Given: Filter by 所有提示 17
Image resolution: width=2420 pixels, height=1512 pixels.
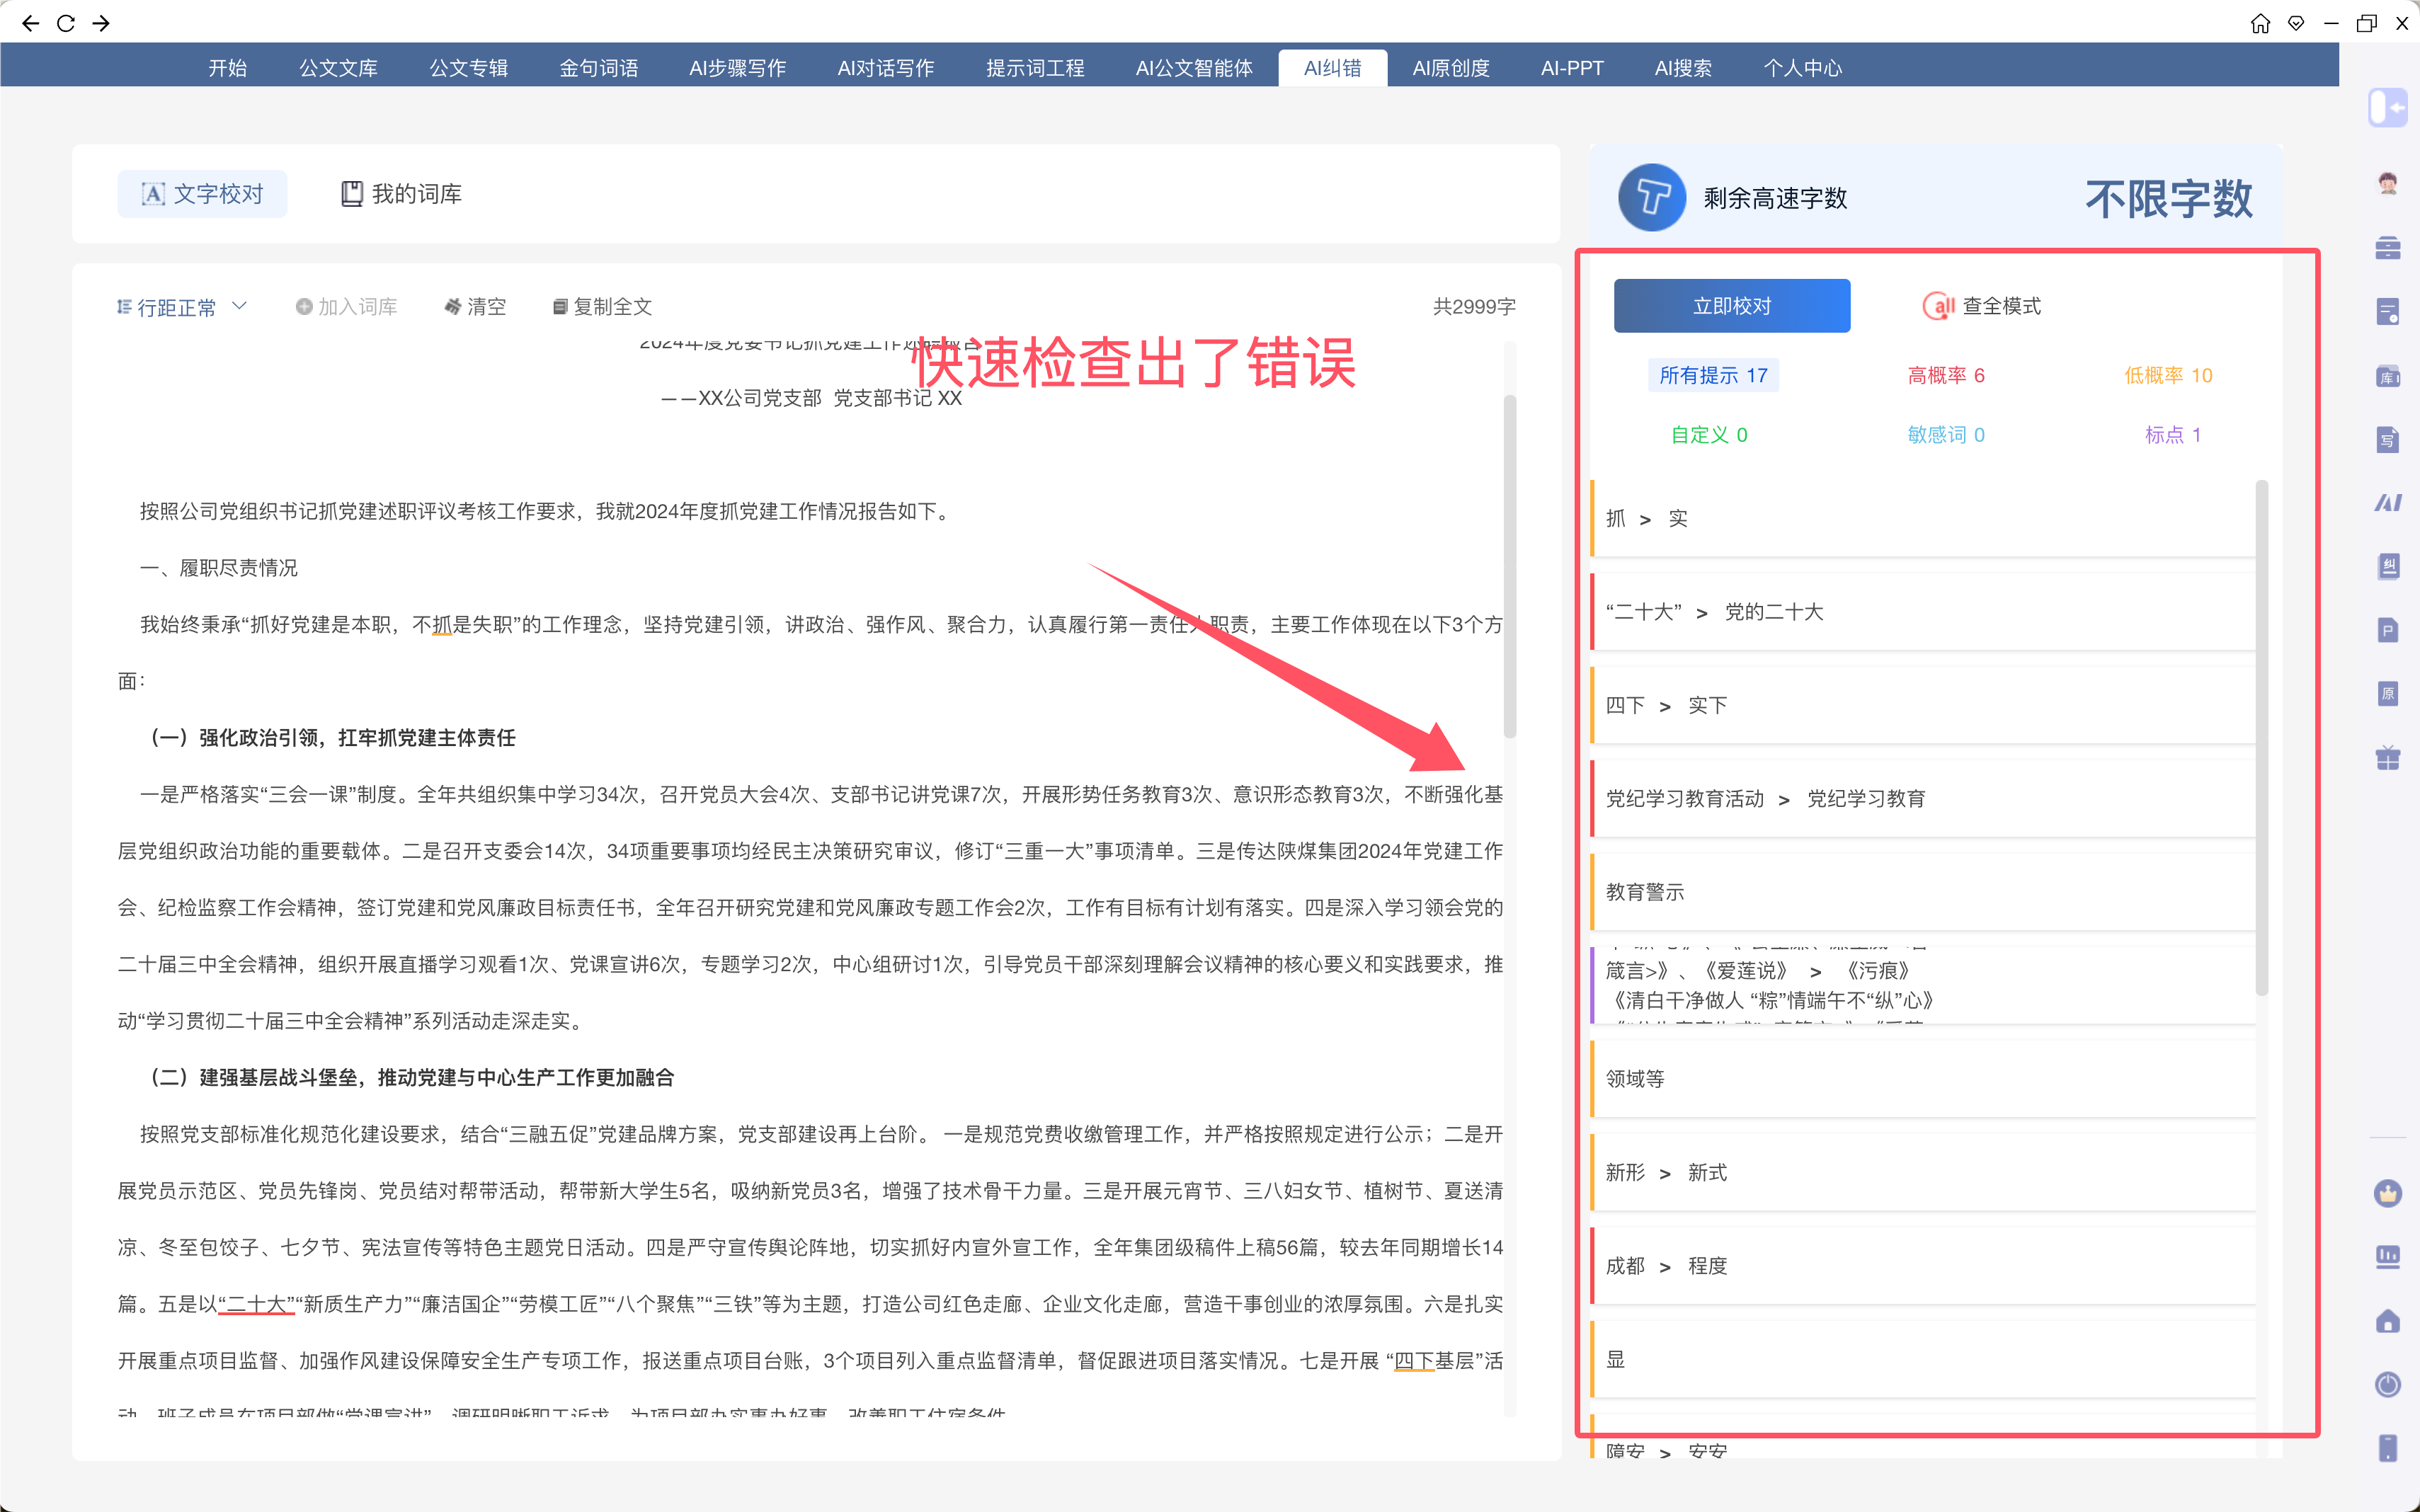Looking at the screenshot, I should (1713, 375).
